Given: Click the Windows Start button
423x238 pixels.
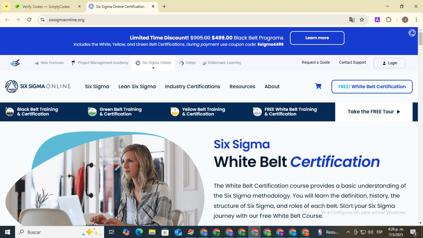Looking at the screenshot, I should pyautogui.click(x=8, y=232).
